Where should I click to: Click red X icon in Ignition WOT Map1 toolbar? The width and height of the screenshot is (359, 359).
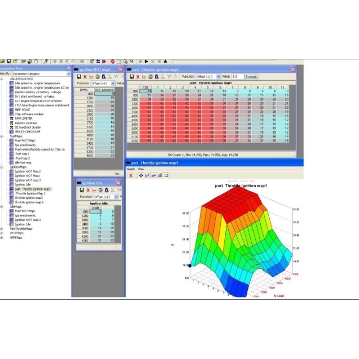(85, 77)
